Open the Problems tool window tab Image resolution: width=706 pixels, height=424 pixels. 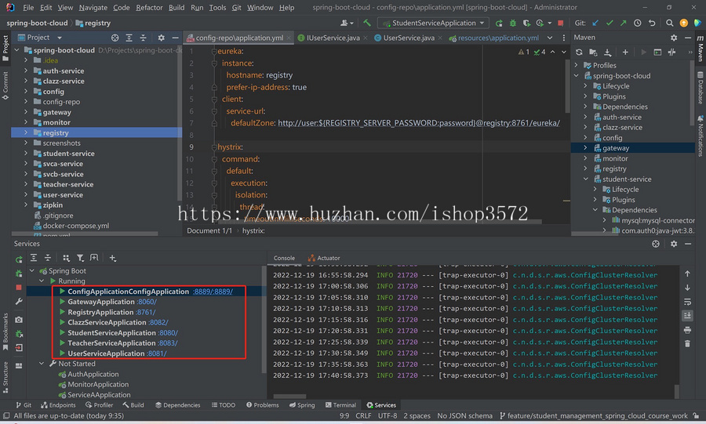263,405
